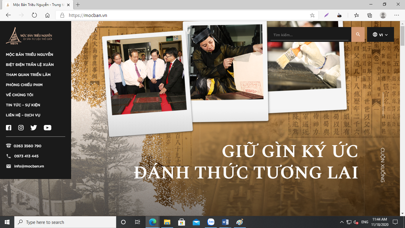Open the browser Collections icon
Viewport: 405px width, 228px height.
pyautogui.click(x=369, y=15)
